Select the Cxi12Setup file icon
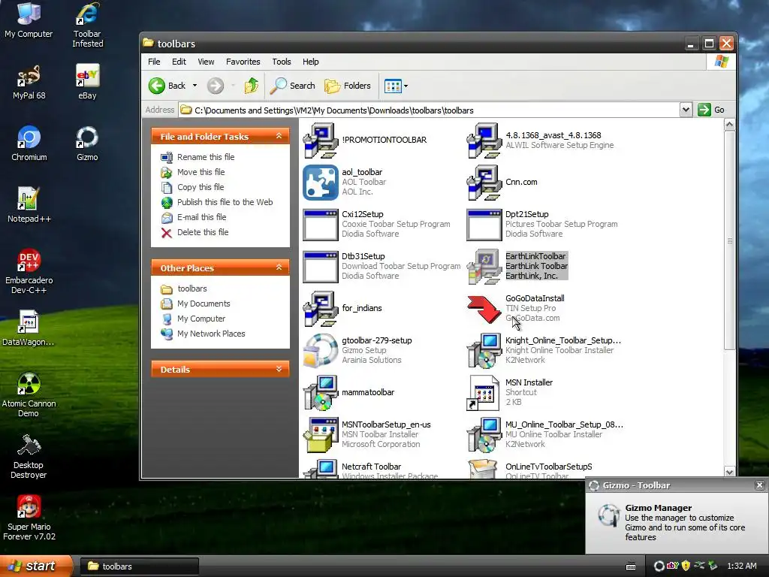The width and height of the screenshot is (769, 577). point(320,225)
